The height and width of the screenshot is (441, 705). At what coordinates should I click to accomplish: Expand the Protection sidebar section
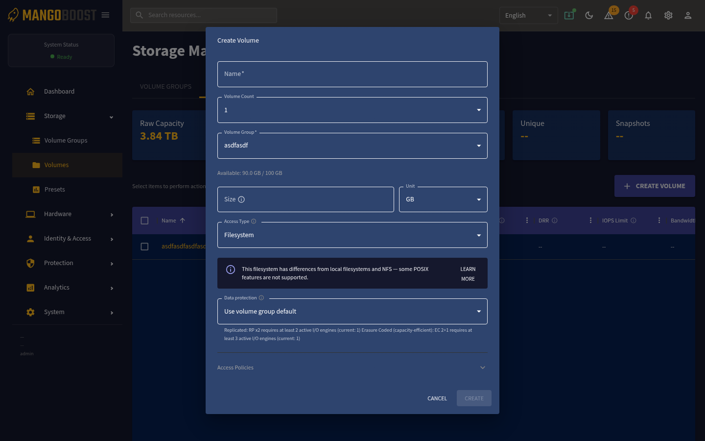112,264
